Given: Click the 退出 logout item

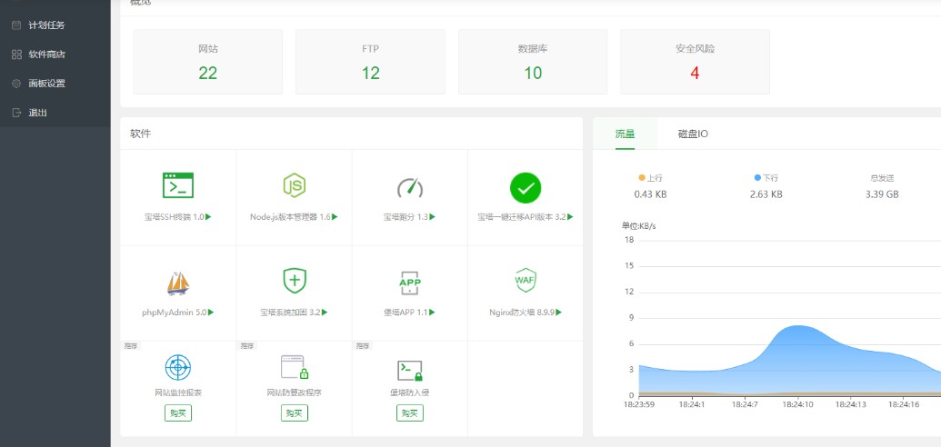Looking at the screenshot, I should pos(36,113).
